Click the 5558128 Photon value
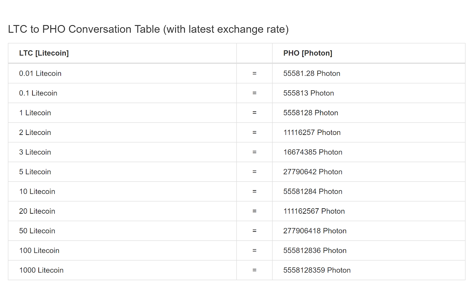The height and width of the screenshot is (293, 476). pyautogui.click(x=311, y=113)
